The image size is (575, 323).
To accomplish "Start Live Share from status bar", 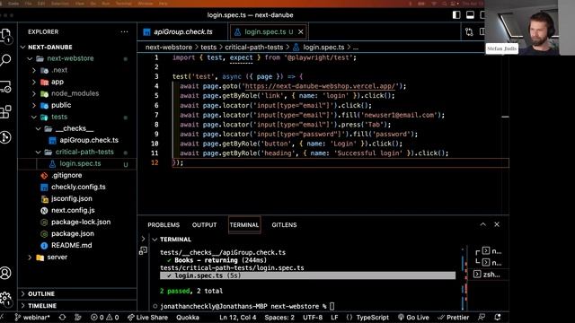I will pos(147,318).
